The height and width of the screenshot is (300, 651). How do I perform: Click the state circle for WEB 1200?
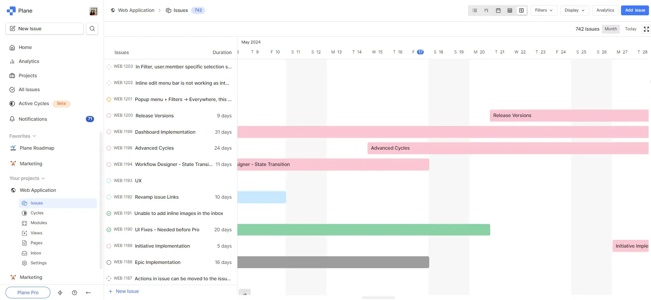tap(109, 116)
